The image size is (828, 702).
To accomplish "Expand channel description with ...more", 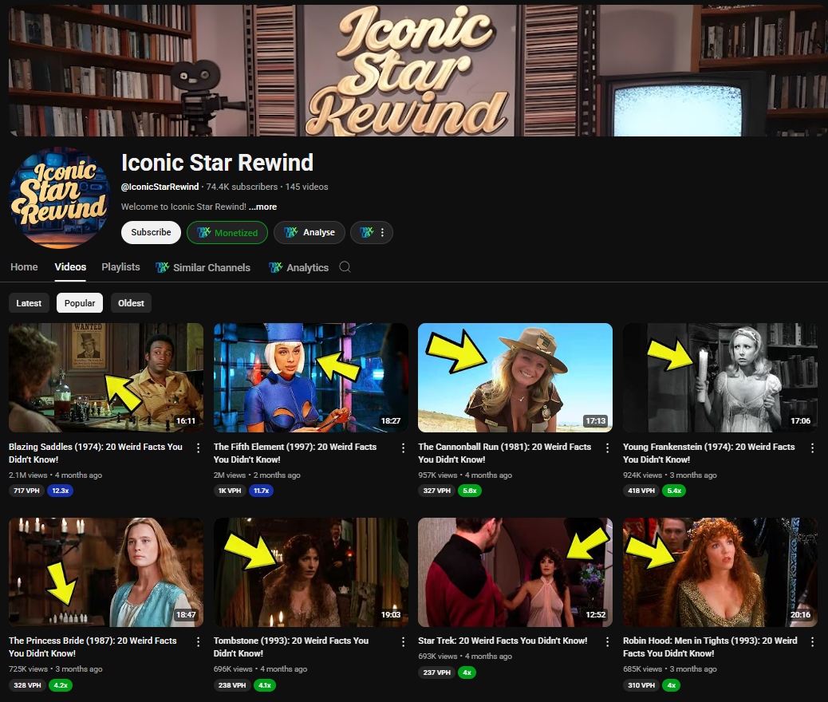I will click(262, 207).
